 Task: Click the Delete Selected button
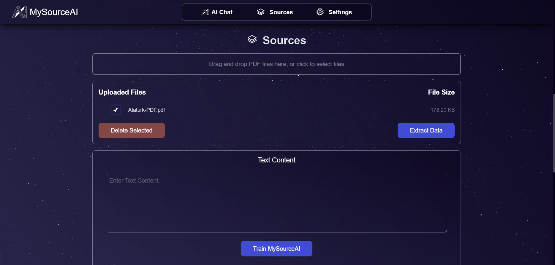[x=132, y=130]
